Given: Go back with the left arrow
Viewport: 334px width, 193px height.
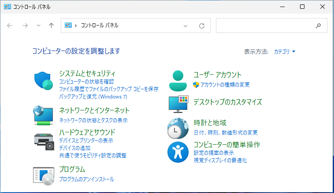Looking at the screenshot, I should (x=10, y=25).
